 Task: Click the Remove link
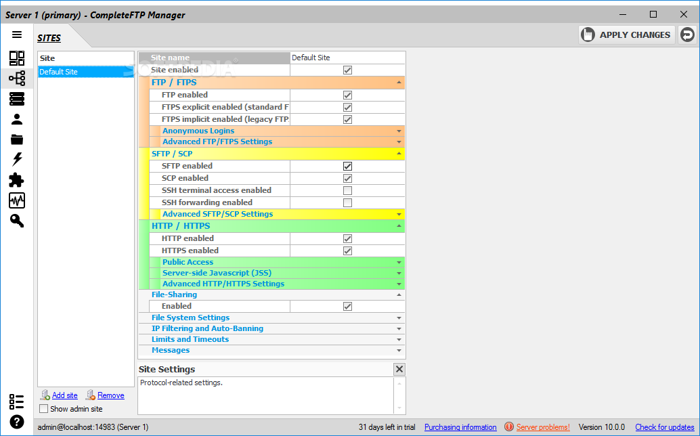[111, 395]
